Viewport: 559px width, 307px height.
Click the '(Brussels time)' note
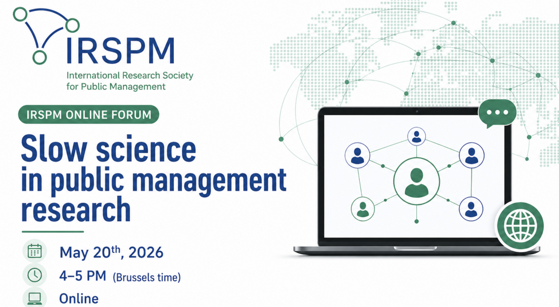[146, 278]
